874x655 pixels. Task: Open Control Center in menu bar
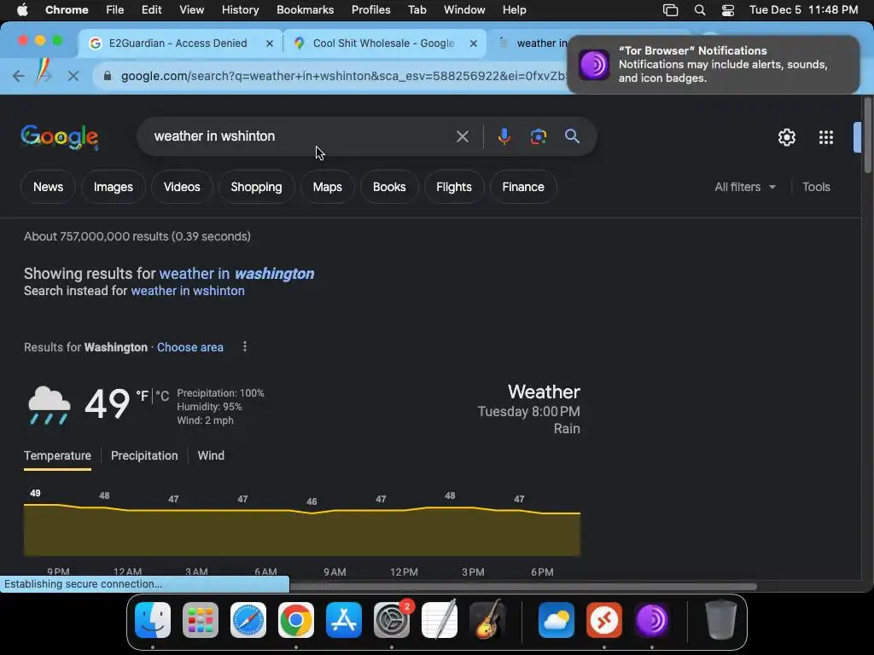coord(727,10)
